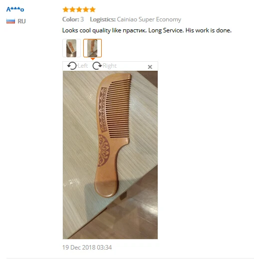This screenshot has height=261, width=254.
Task: Click the fifth orange rating star
Action: click(92, 9)
